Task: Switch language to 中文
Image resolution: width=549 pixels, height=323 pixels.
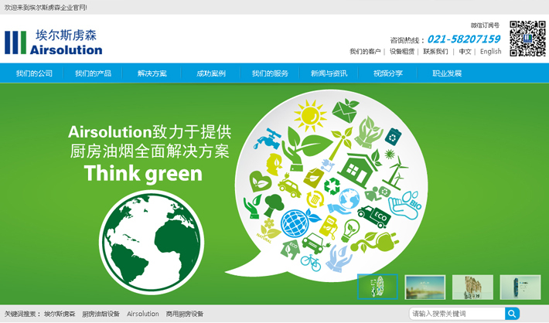Action: (x=465, y=52)
